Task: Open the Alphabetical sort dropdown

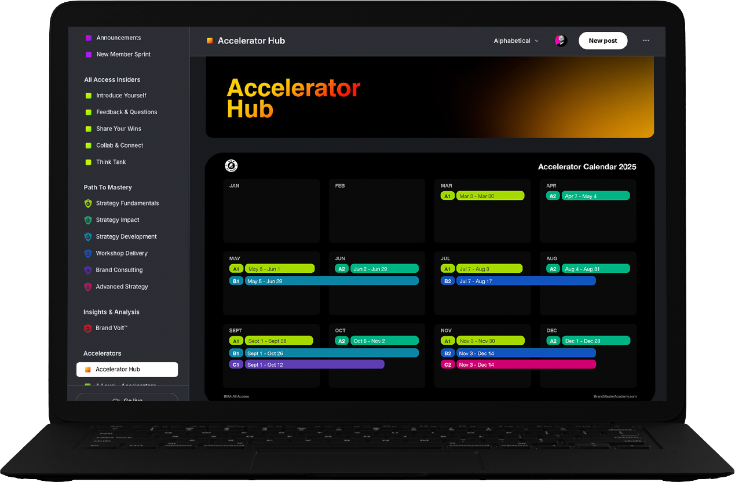Action: click(516, 41)
